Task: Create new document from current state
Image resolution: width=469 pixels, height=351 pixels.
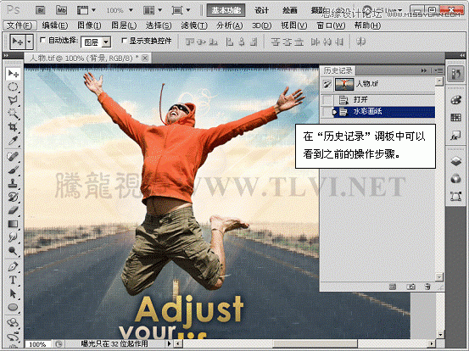Action: click(393, 287)
